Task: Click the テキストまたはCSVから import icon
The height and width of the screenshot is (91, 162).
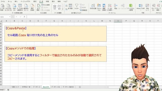Action: 8,7
